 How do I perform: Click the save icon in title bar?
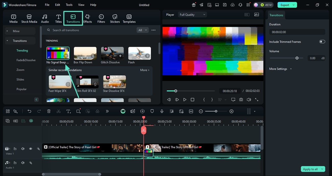(225, 5)
